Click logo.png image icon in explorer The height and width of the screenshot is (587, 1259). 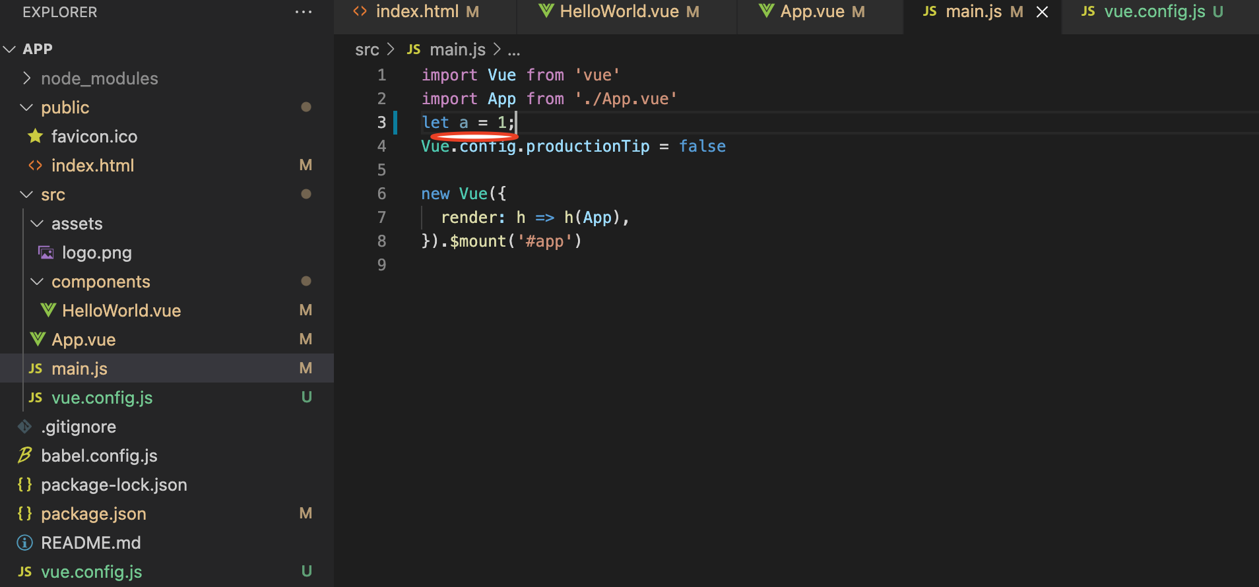point(46,253)
